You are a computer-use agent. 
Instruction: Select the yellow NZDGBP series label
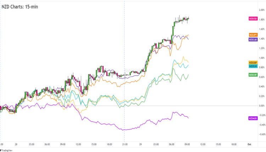click(253, 63)
